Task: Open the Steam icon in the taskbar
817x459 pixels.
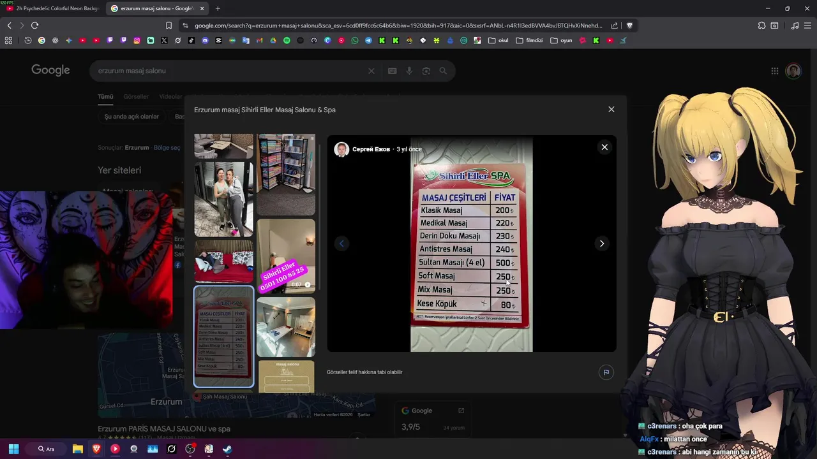Action: (227, 449)
